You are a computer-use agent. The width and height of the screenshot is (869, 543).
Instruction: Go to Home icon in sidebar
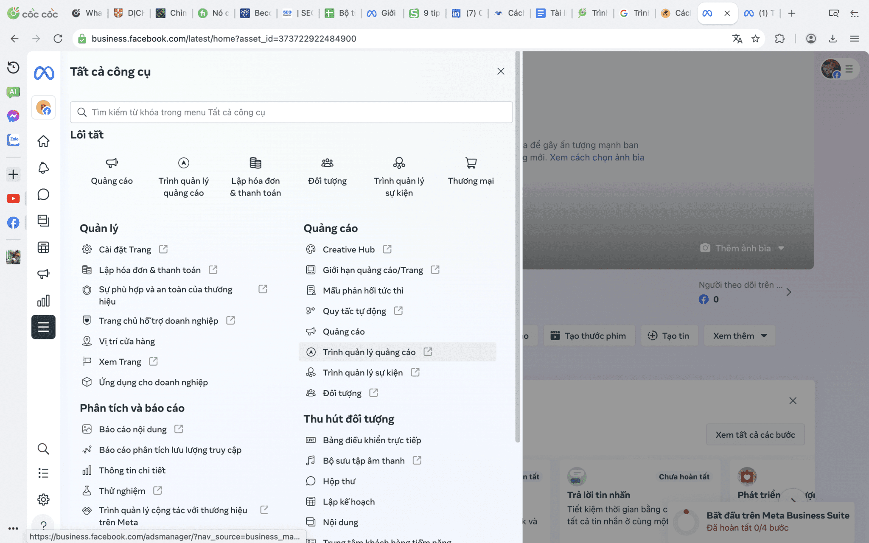pyautogui.click(x=43, y=141)
